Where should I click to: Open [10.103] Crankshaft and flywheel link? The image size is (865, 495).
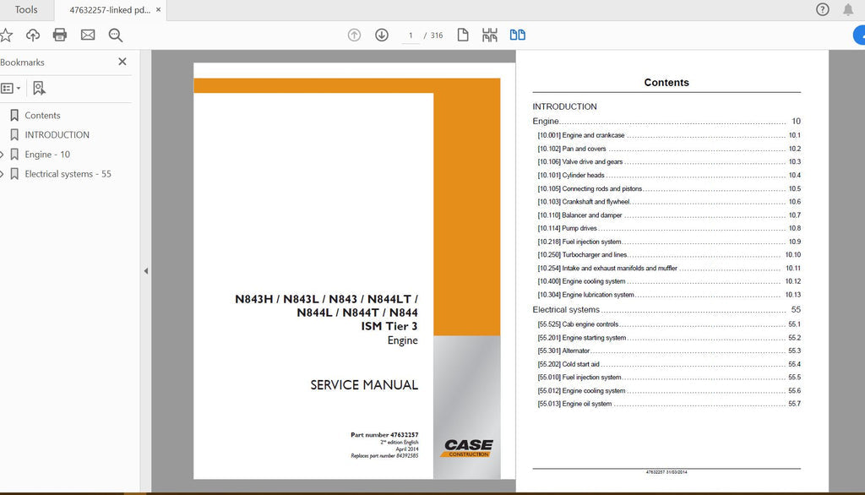(669, 202)
